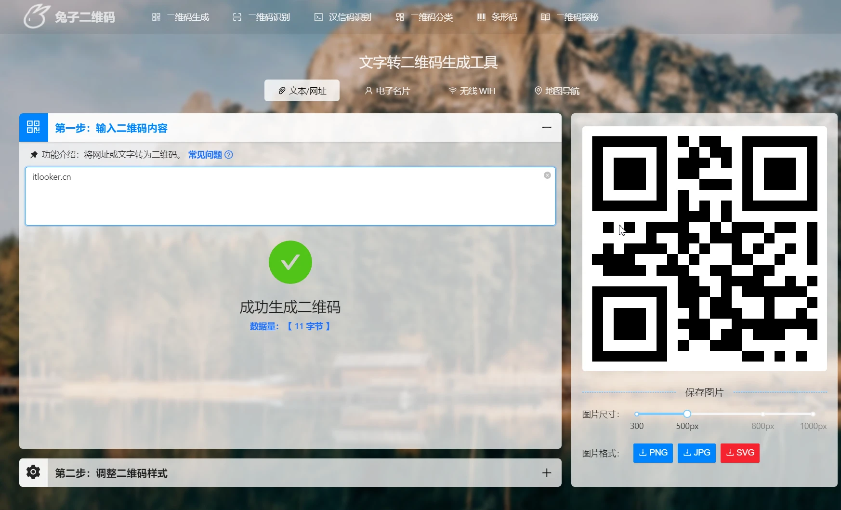Viewport: 841px width, 510px height.
Task: Click the generated QR code image
Action: [x=704, y=249]
